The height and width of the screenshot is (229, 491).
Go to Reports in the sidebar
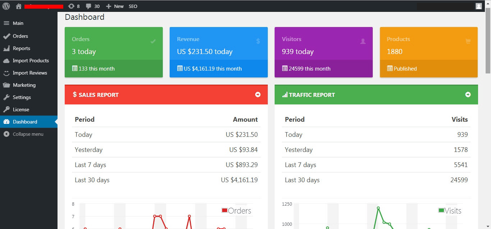pos(29,48)
